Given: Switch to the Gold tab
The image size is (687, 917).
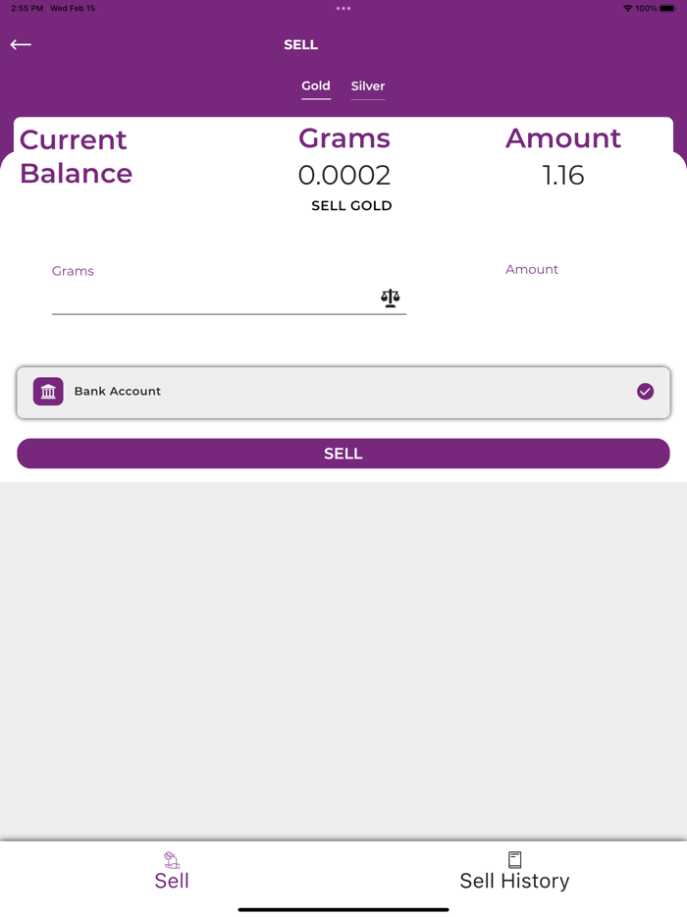Looking at the screenshot, I should [x=316, y=86].
